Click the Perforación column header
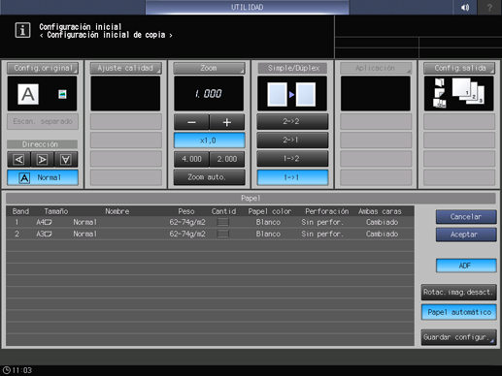This screenshot has height=376, width=502. point(327,211)
